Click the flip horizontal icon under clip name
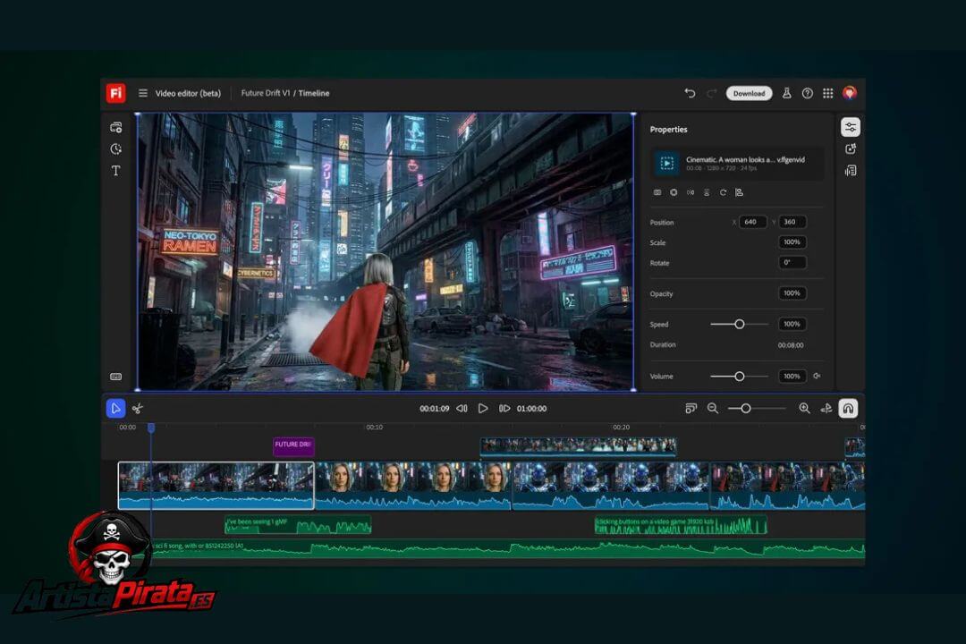 pyautogui.click(x=690, y=192)
